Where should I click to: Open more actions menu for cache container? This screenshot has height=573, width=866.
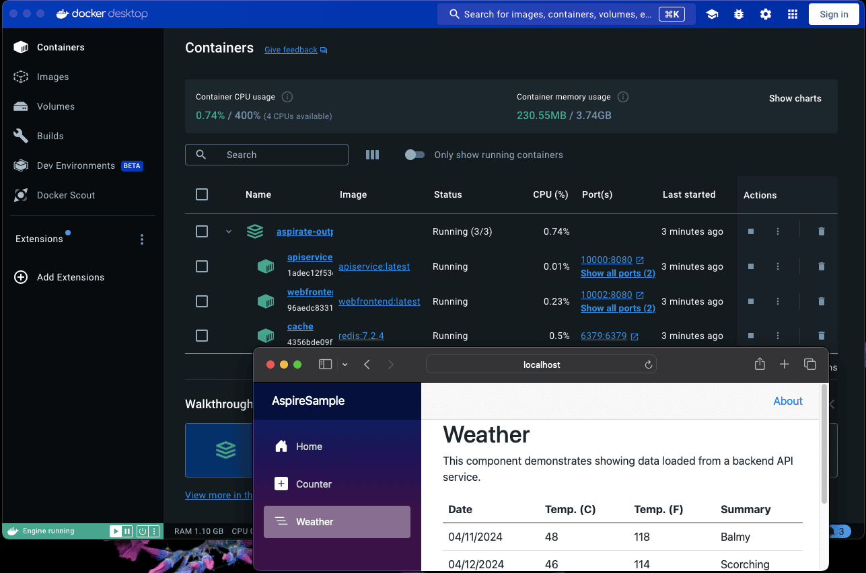coord(778,336)
